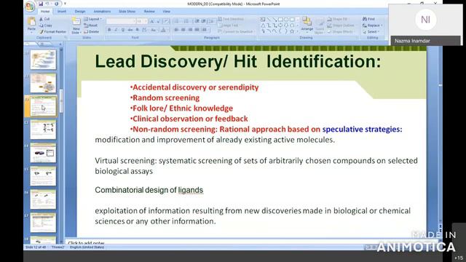The width and height of the screenshot is (466, 262).
Task: Click Decrease List Level icon
Action: coord(197,21)
